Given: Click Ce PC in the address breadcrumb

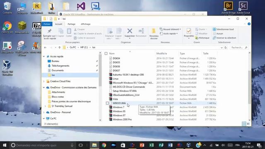Looking at the screenshot, I should point(73,48).
